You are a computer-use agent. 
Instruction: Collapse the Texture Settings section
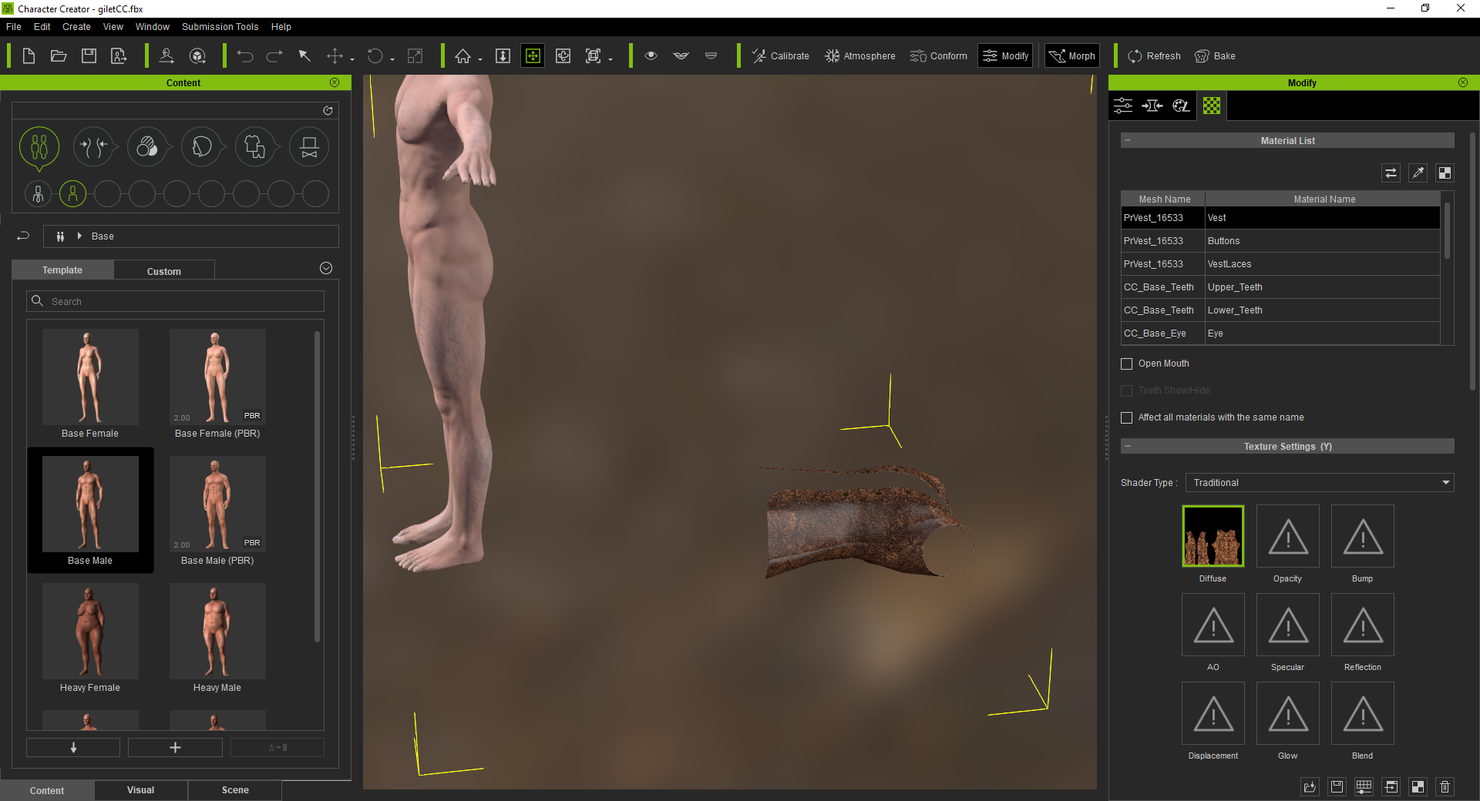[1128, 446]
